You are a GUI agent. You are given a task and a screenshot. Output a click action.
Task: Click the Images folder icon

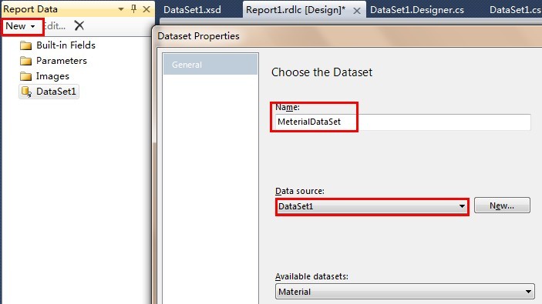tap(26, 77)
